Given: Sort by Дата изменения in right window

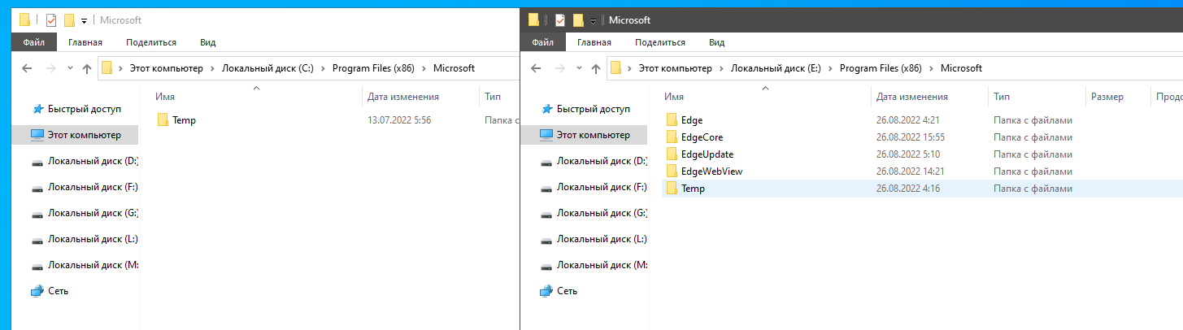Looking at the screenshot, I should pos(911,97).
